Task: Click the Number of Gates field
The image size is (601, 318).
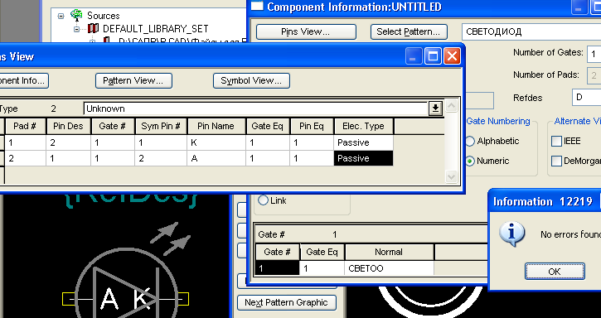Action: [594, 54]
